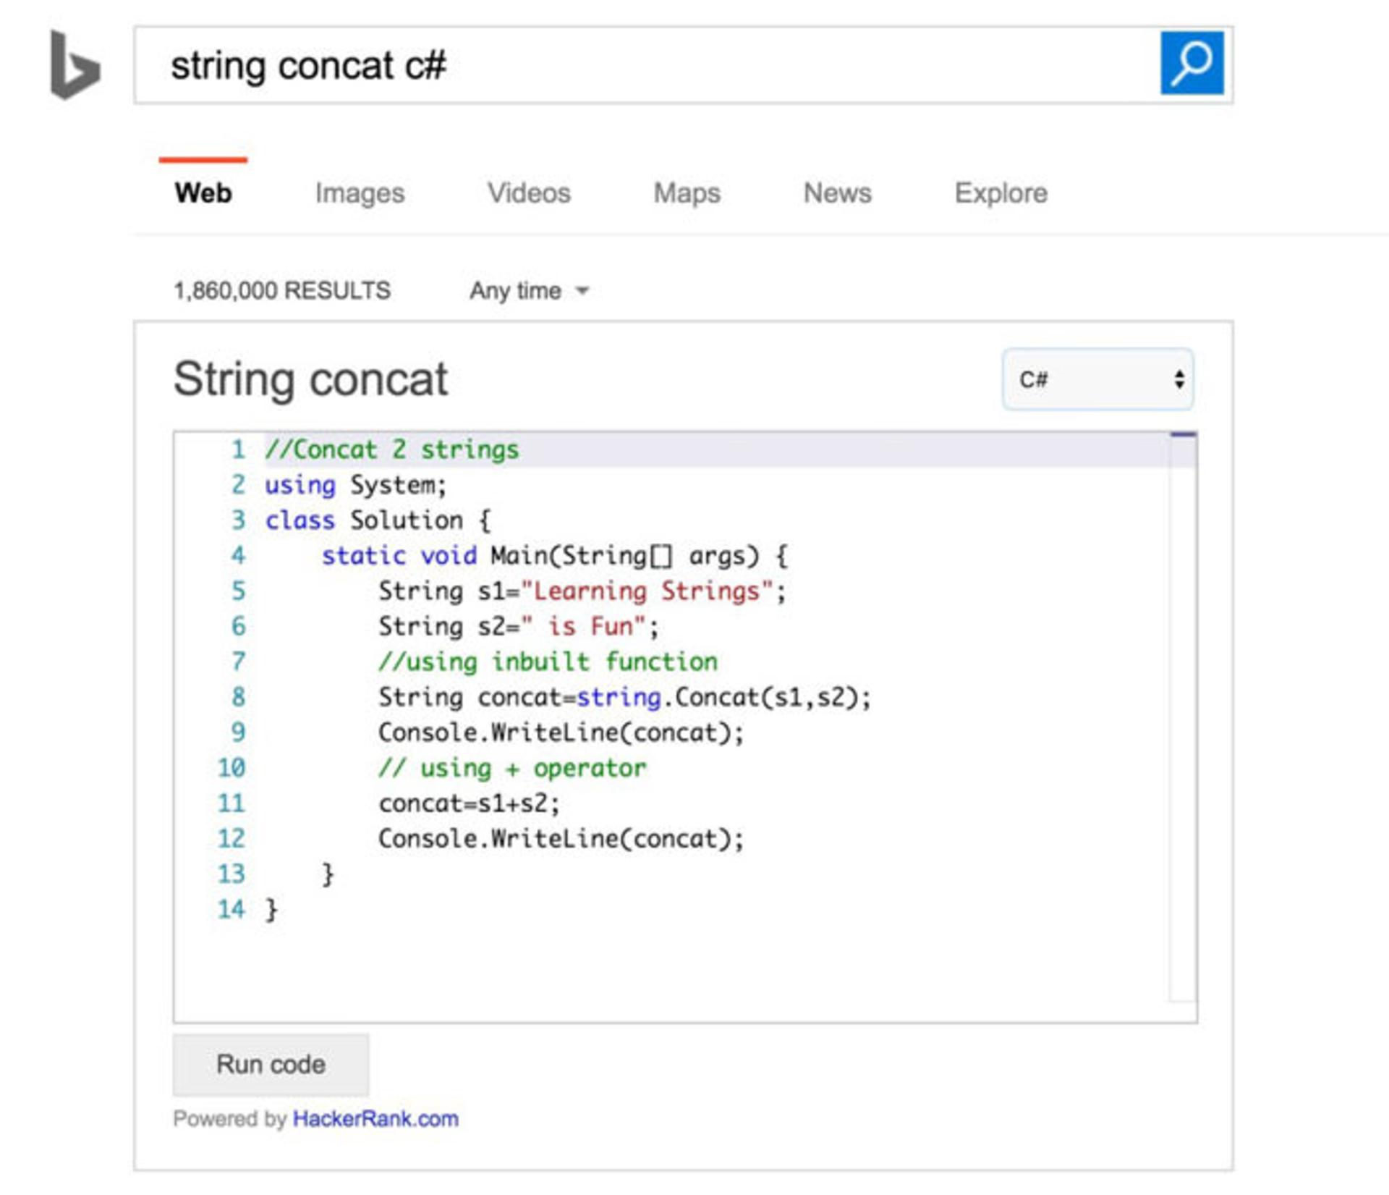The image size is (1389, 1195).
Task: Go to the News tab
Action: coord(837,193)
